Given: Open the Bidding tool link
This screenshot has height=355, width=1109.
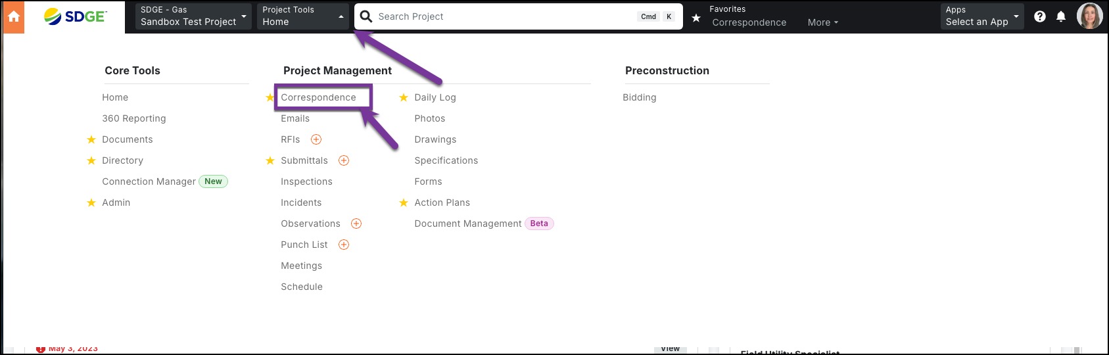Looking at the screenshot, I should [639, 97].
